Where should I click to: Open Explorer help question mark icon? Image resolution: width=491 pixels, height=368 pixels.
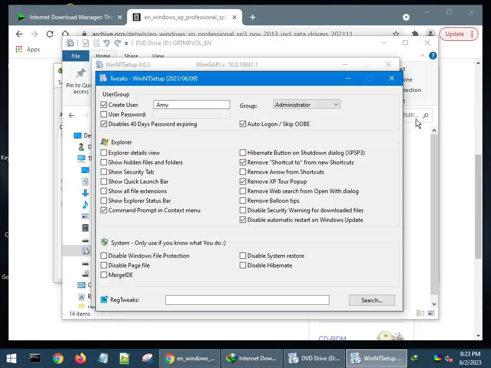pyautogui.click(x=433, y=56)
